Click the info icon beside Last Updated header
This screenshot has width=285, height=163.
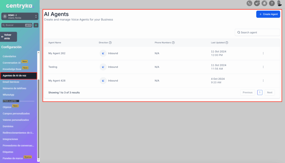pos(227,43)
